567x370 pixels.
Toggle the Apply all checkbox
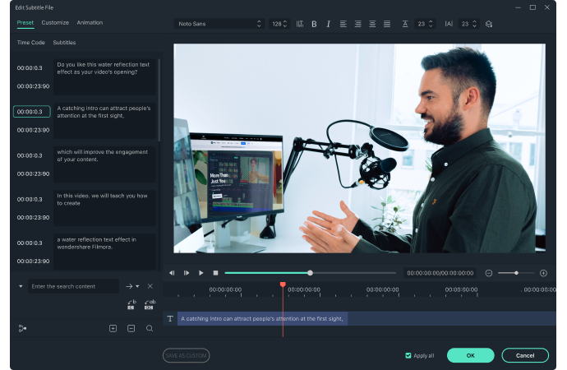tap(408, 355)
